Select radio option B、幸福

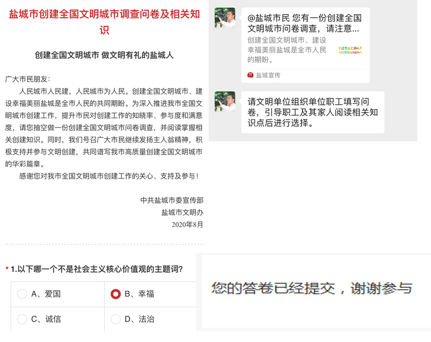[115, 294]
